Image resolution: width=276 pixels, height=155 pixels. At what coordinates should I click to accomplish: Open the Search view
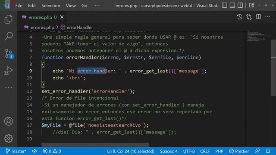[9, 36]
